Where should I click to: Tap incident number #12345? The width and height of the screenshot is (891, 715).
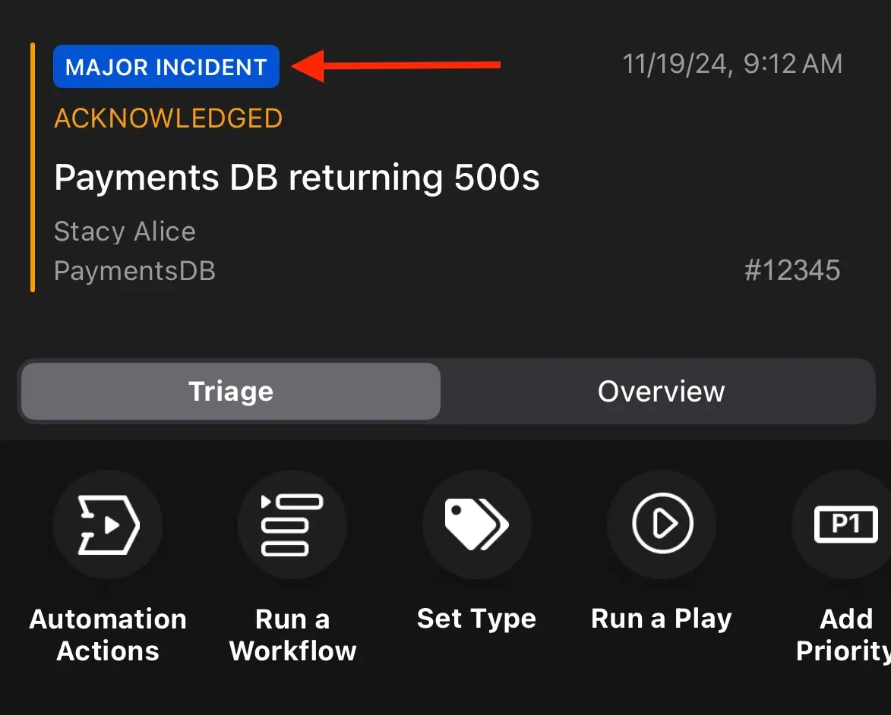(792, 270)
